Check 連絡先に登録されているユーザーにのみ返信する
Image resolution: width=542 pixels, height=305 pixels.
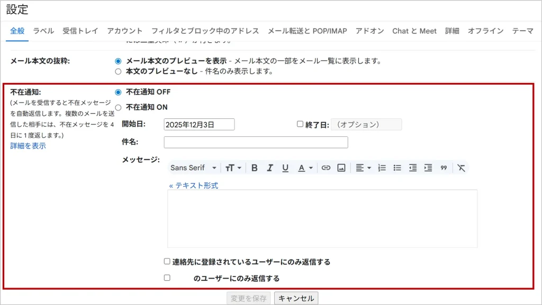(x=167, y=261)
